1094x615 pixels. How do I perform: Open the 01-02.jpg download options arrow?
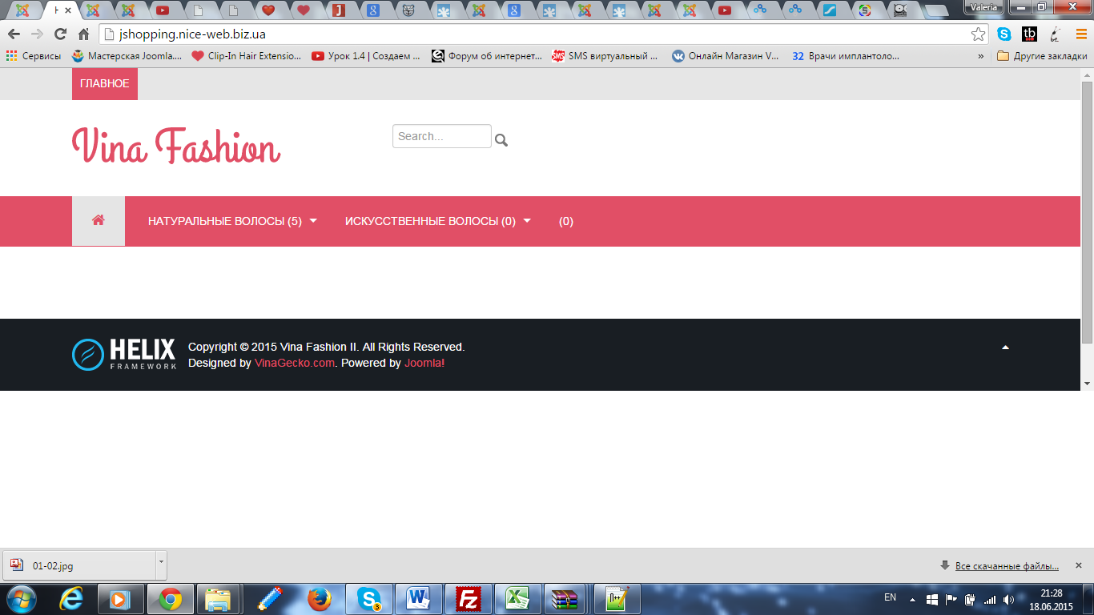161,565
